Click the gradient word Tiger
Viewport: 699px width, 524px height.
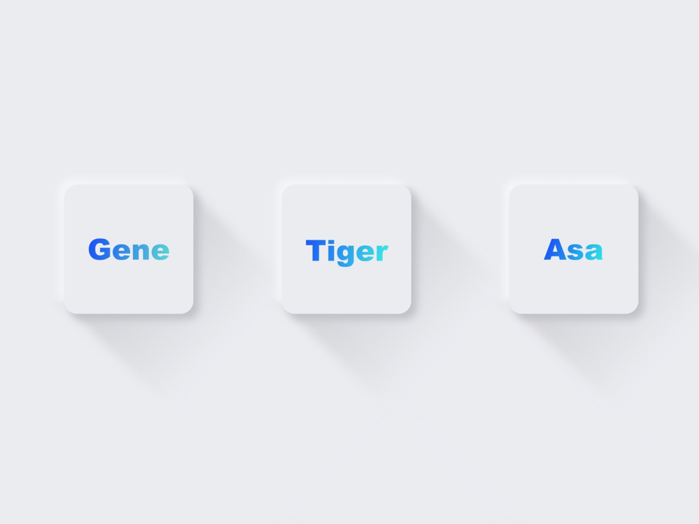[x=347, y=252]
